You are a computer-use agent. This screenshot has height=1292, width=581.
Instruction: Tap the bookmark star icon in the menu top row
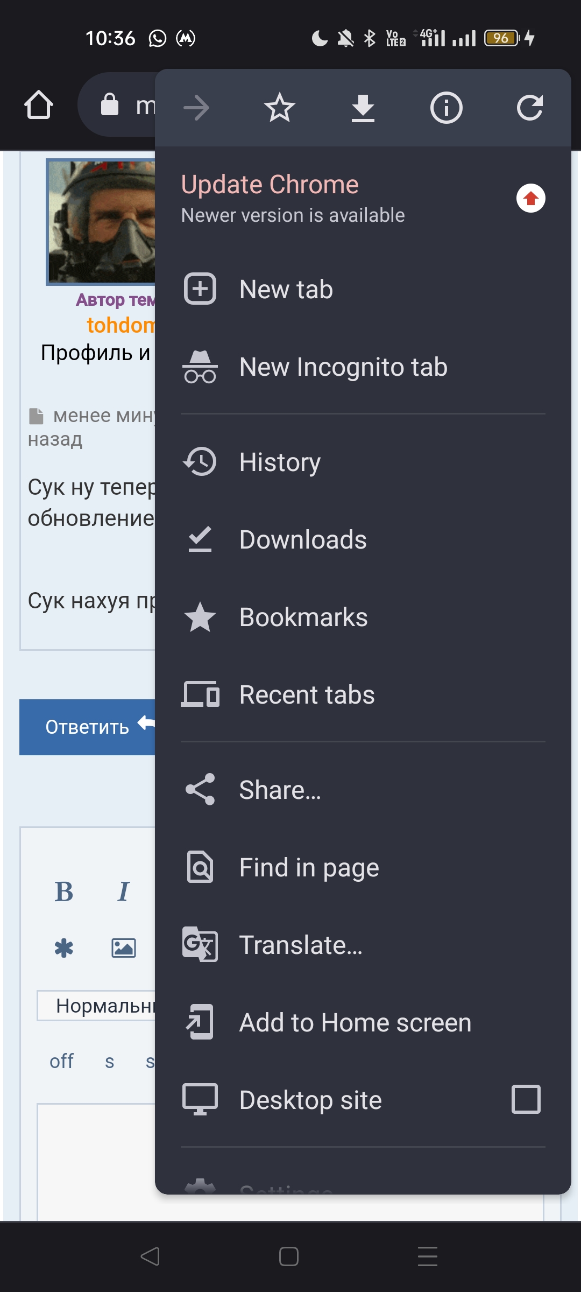tap(280, 108)
